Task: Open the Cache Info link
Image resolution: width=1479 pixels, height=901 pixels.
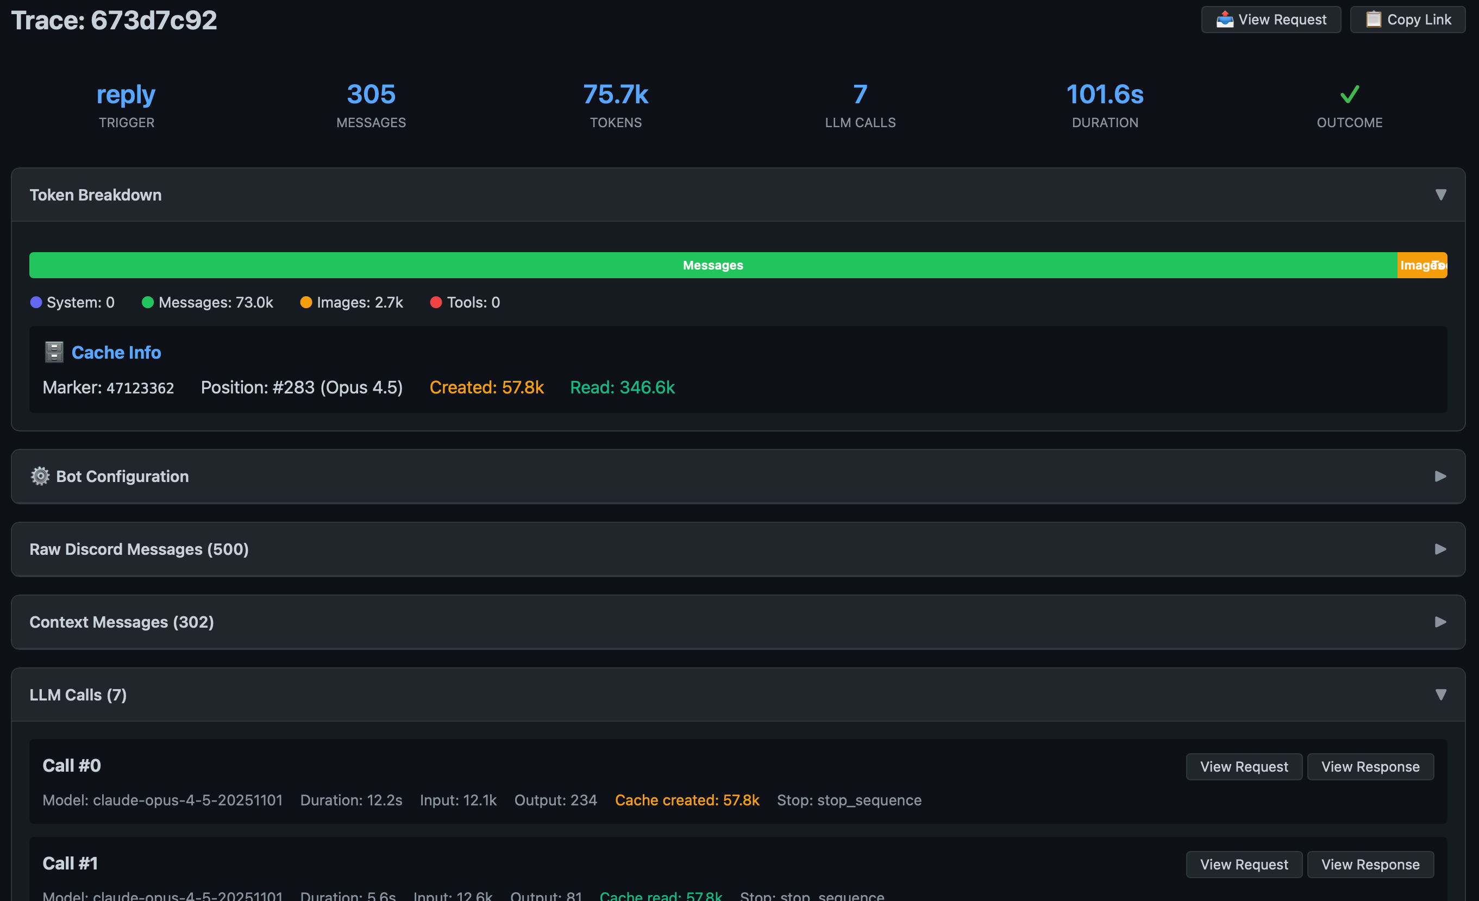Action: coord(116,352)
